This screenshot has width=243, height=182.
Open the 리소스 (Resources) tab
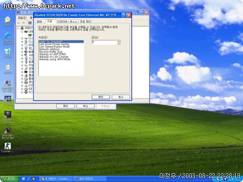click(x=73, y=21)
